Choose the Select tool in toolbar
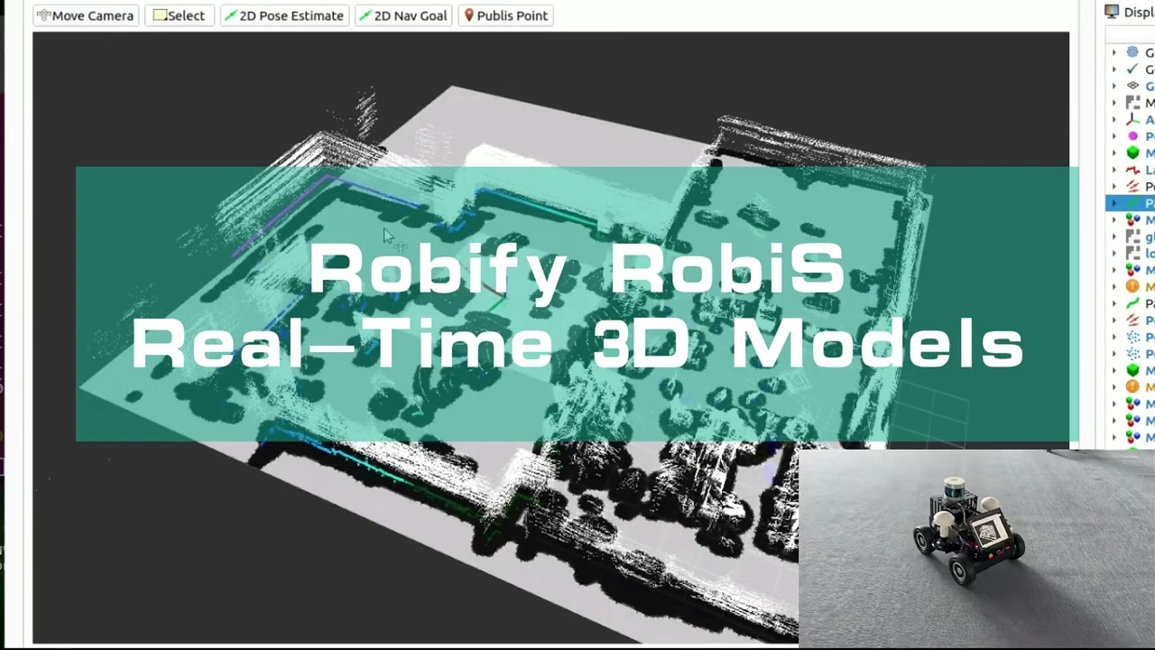 pyautogui.click(x=179, y=15)
